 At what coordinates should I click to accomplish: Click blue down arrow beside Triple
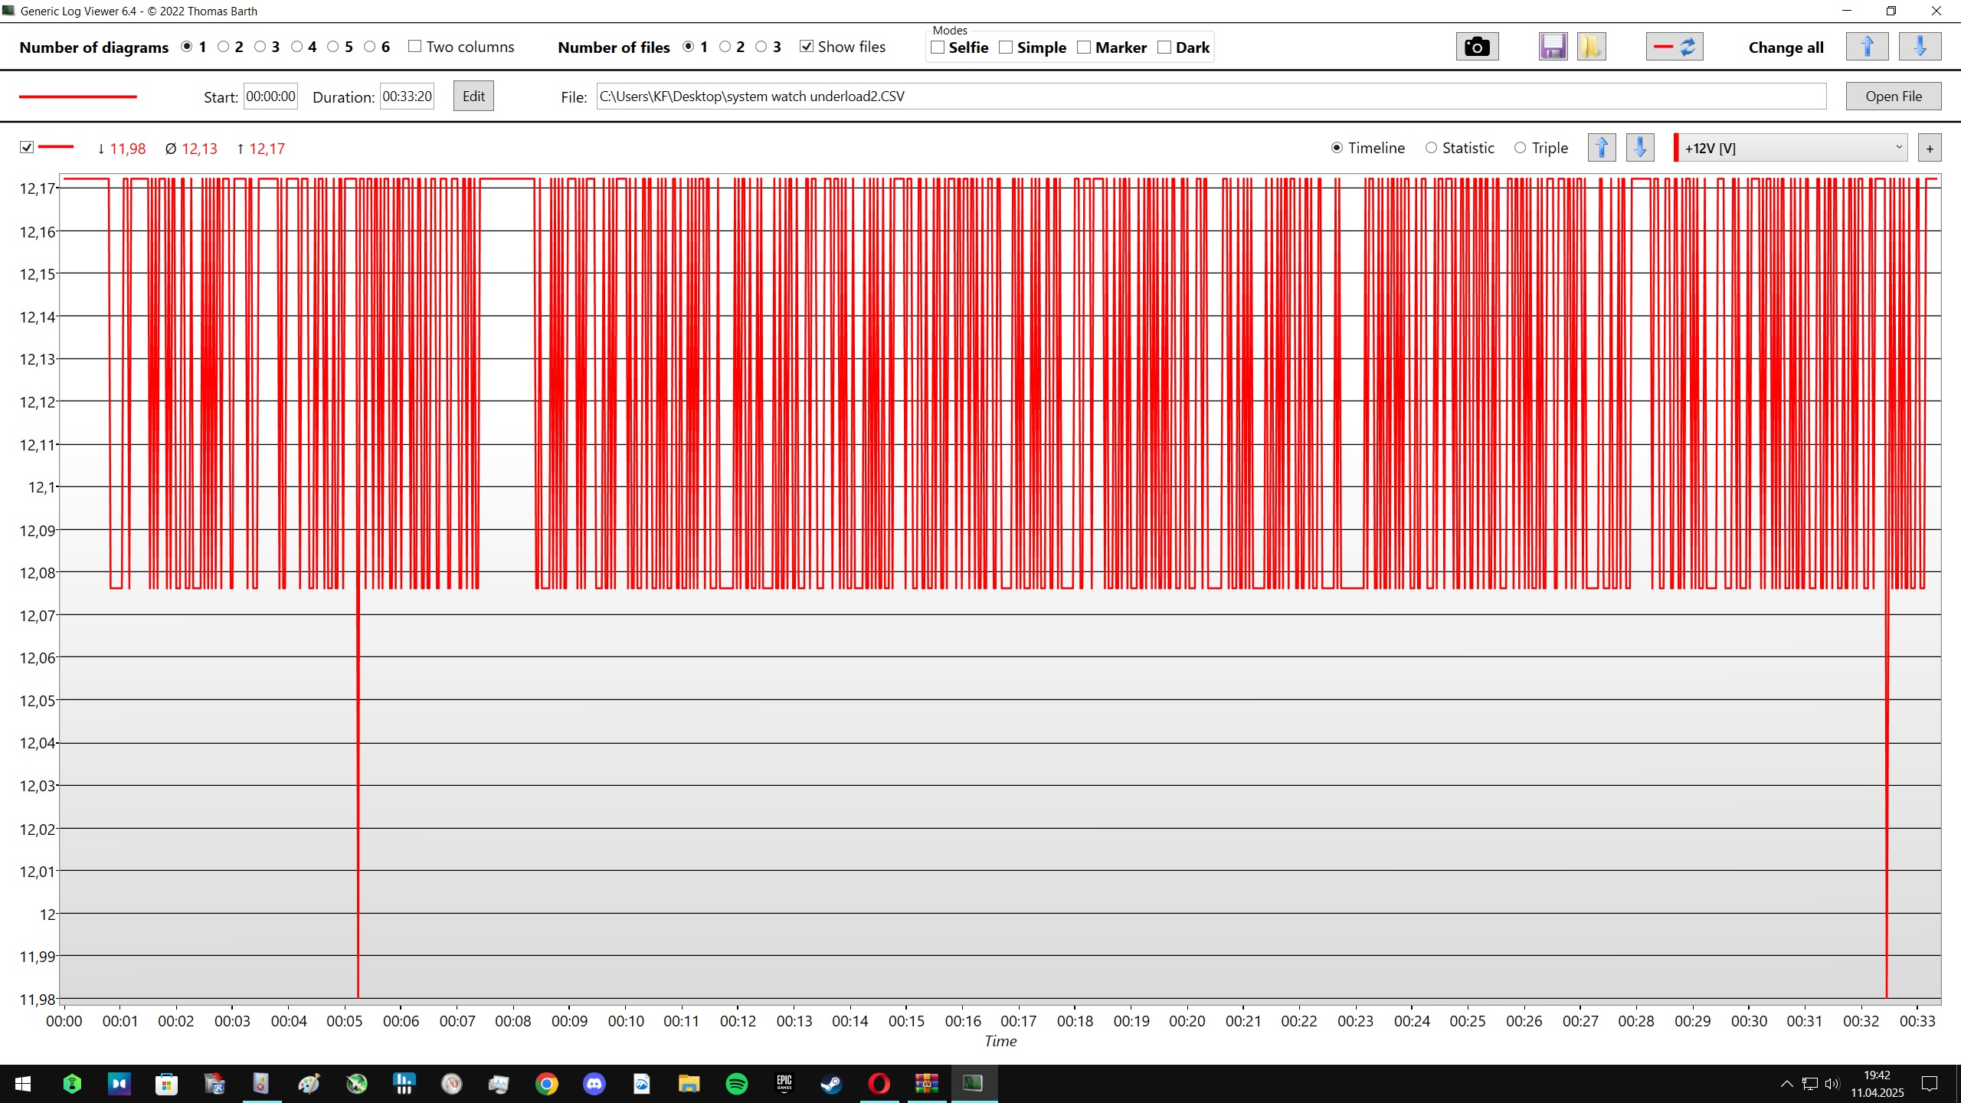pos(1640,148)
